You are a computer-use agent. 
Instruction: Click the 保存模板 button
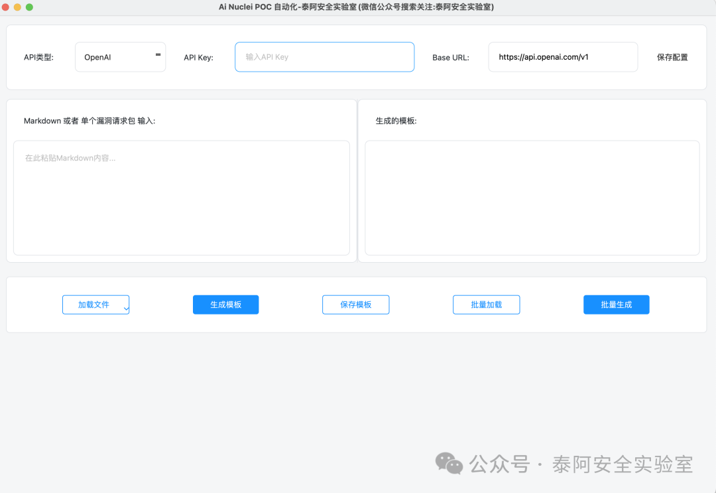(x=356, y=305)
